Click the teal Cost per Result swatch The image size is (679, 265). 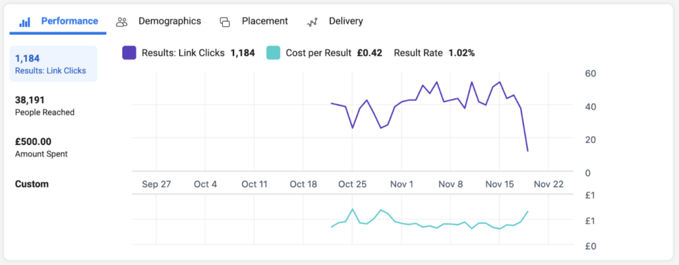pos(273,53)
